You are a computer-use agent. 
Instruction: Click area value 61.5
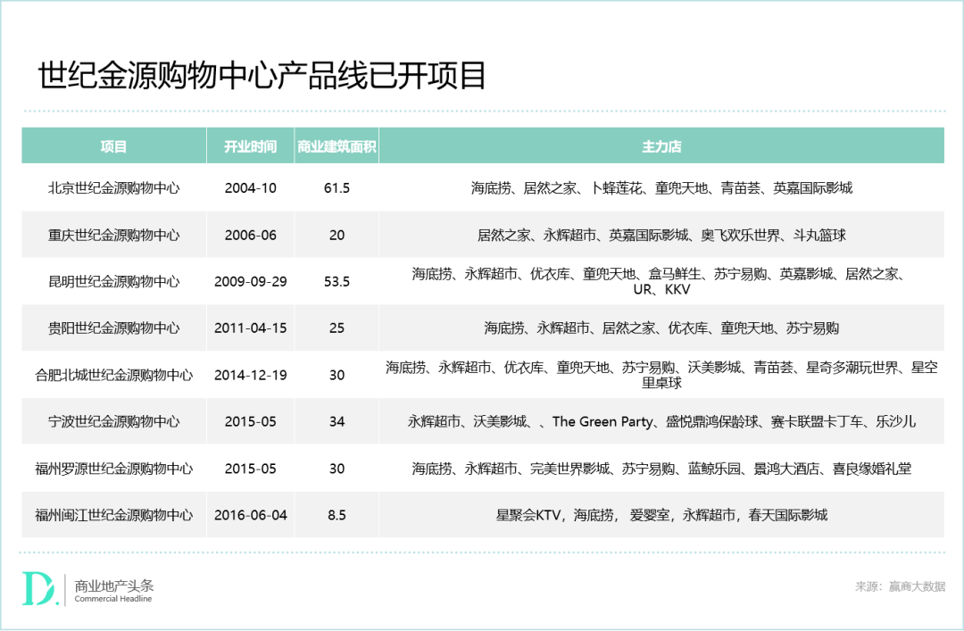coord(337,188)
